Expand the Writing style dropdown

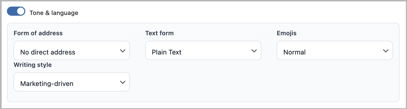(x=72, y=82)
